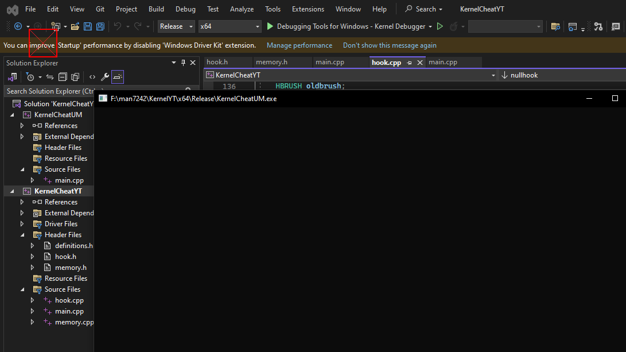Click the Save All double-disk icon
Screen dimensions: 626x352
point(100,26)
